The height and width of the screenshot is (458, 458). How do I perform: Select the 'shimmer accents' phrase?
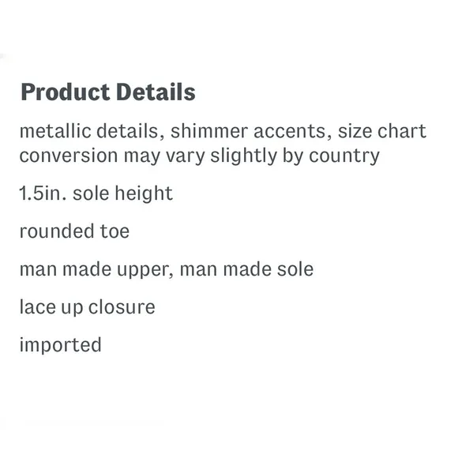(x=248, y=131)
